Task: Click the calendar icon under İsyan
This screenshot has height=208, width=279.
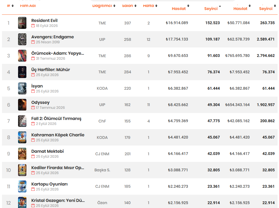Action: point(33,91)
